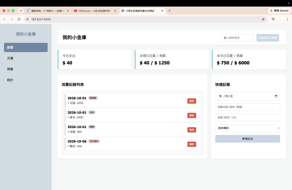Close the 大學生記帳與消費分析網站 tab
This screenshot has width=292, height=190.
coord(162,11)
